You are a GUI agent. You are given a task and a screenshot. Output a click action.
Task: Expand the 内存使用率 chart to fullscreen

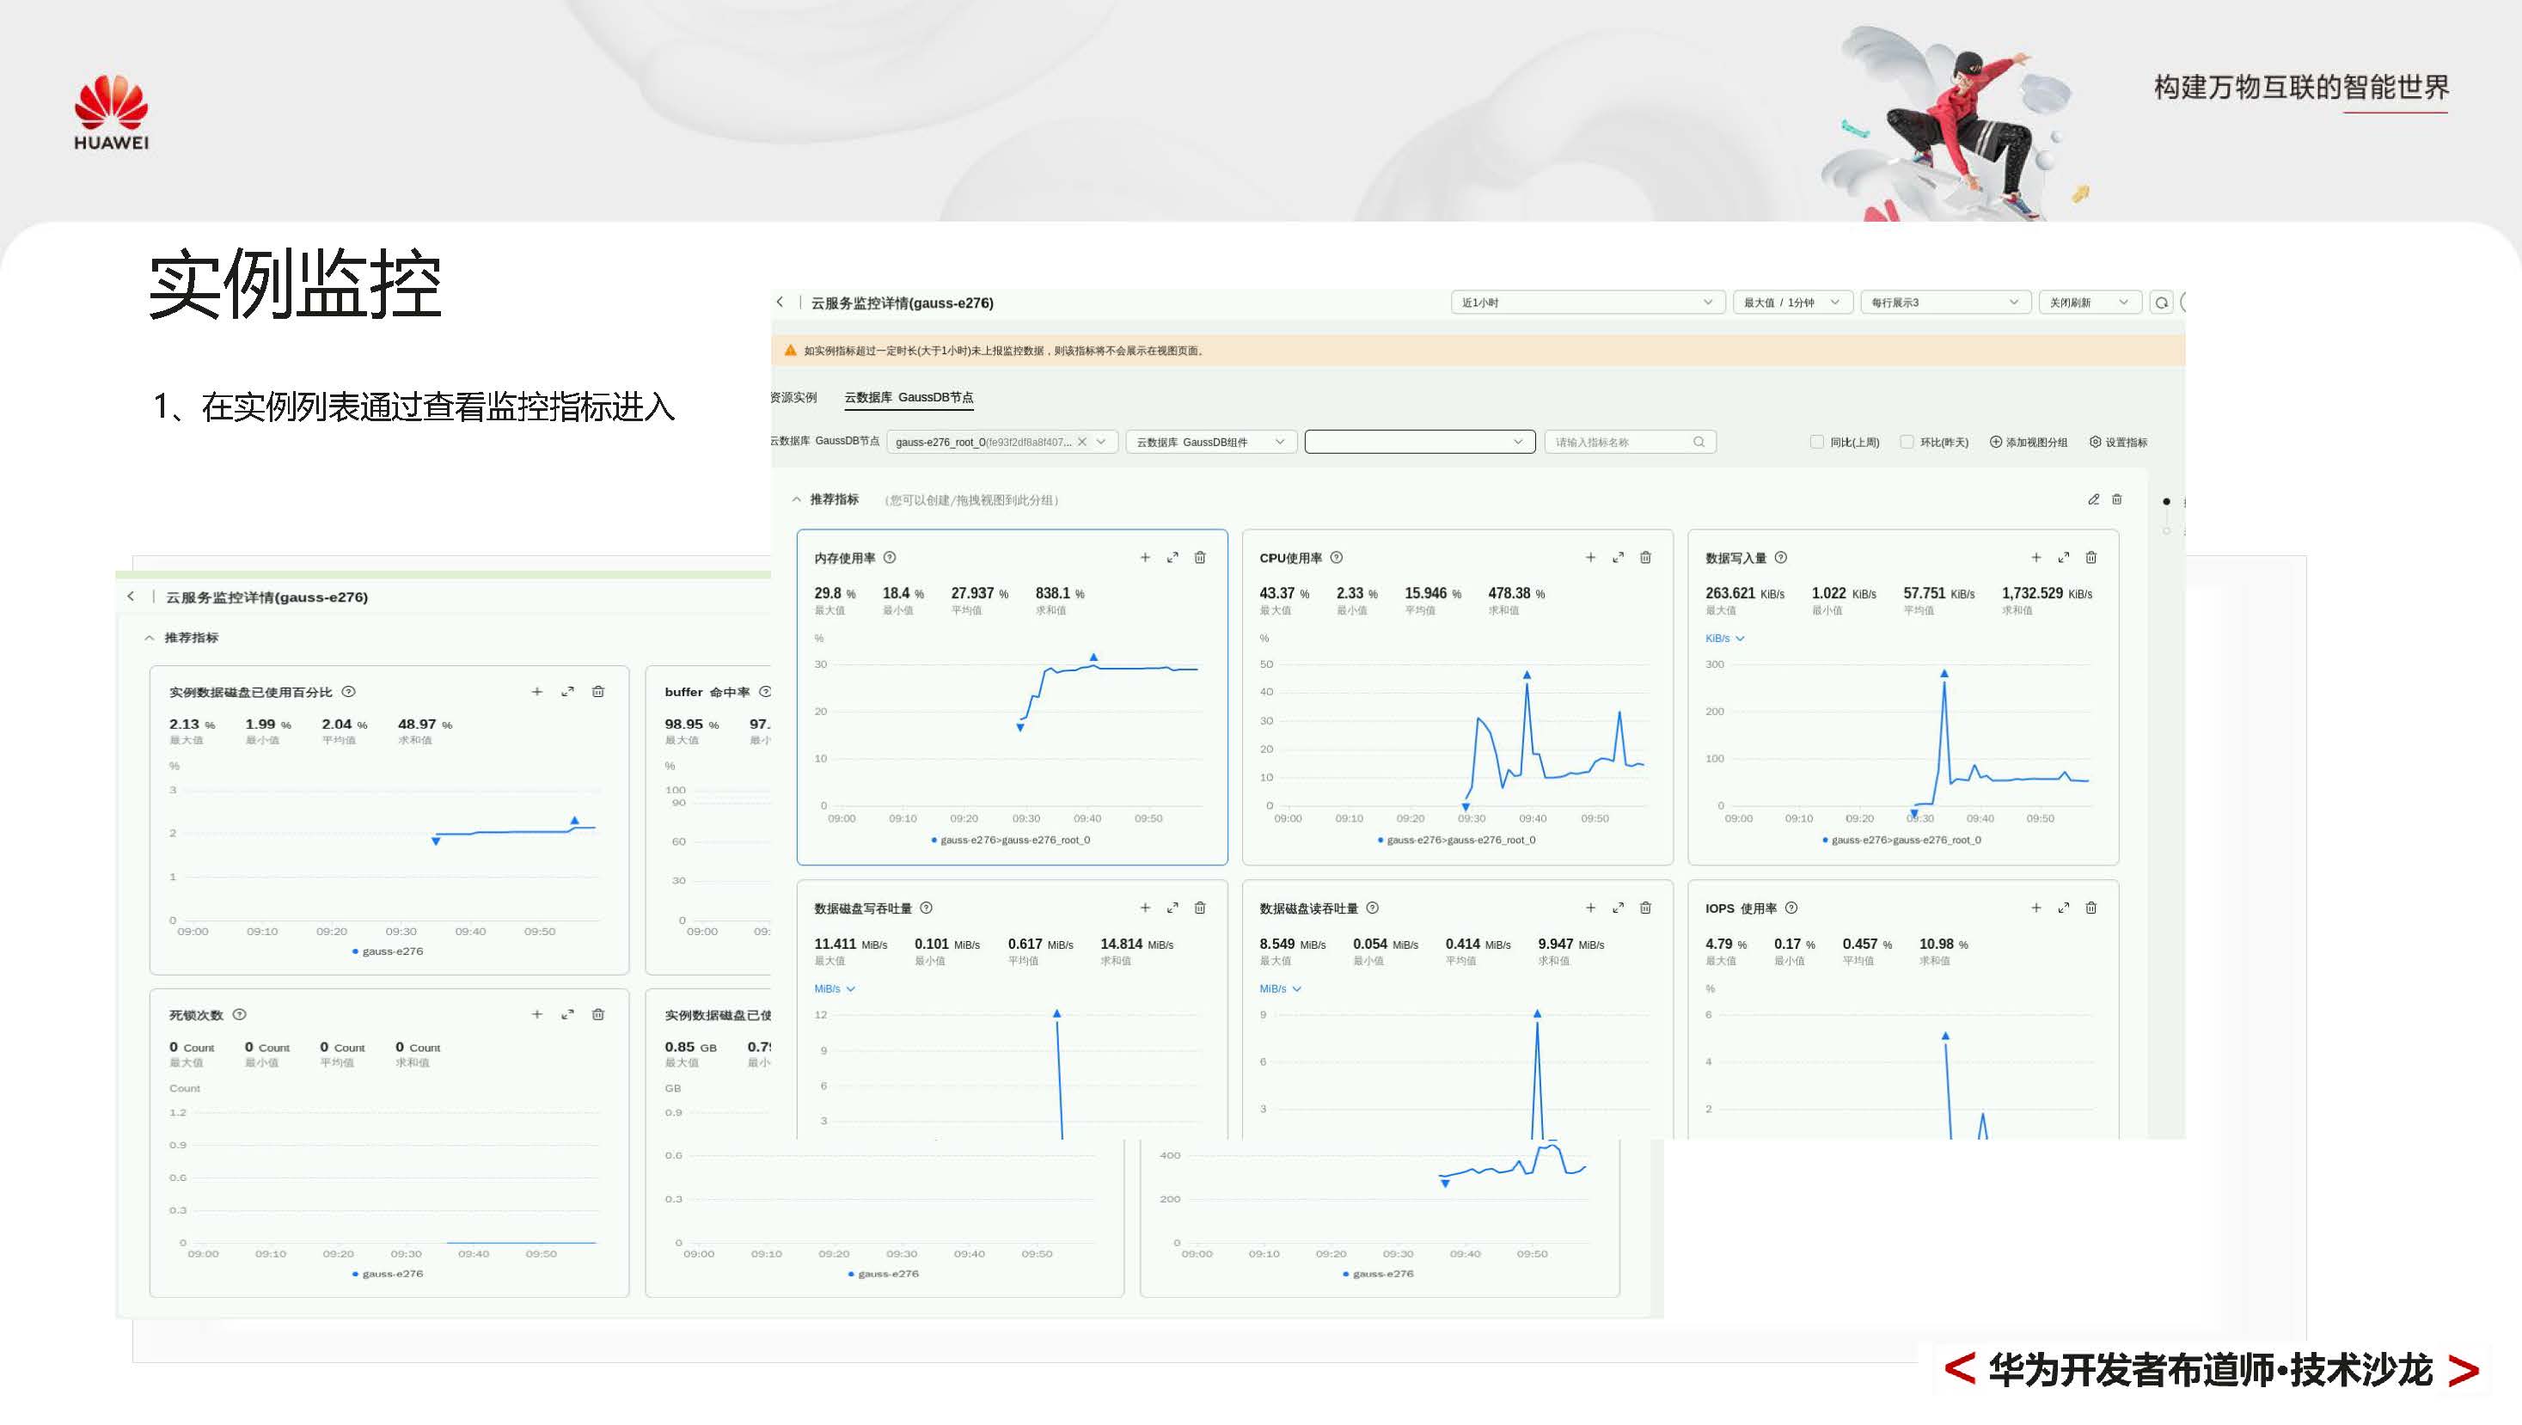point(1172,558)
